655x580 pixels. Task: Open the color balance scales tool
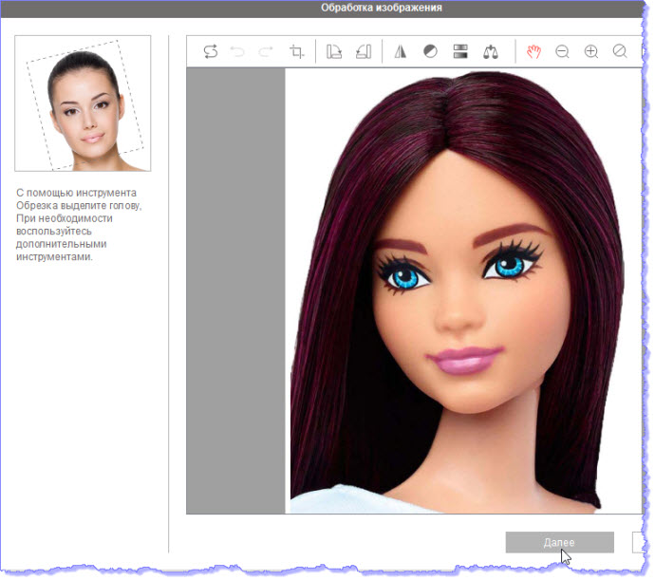tap(491, 52)
